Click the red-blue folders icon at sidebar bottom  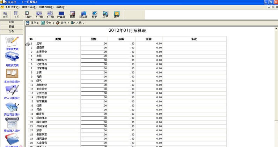(12, 139)
